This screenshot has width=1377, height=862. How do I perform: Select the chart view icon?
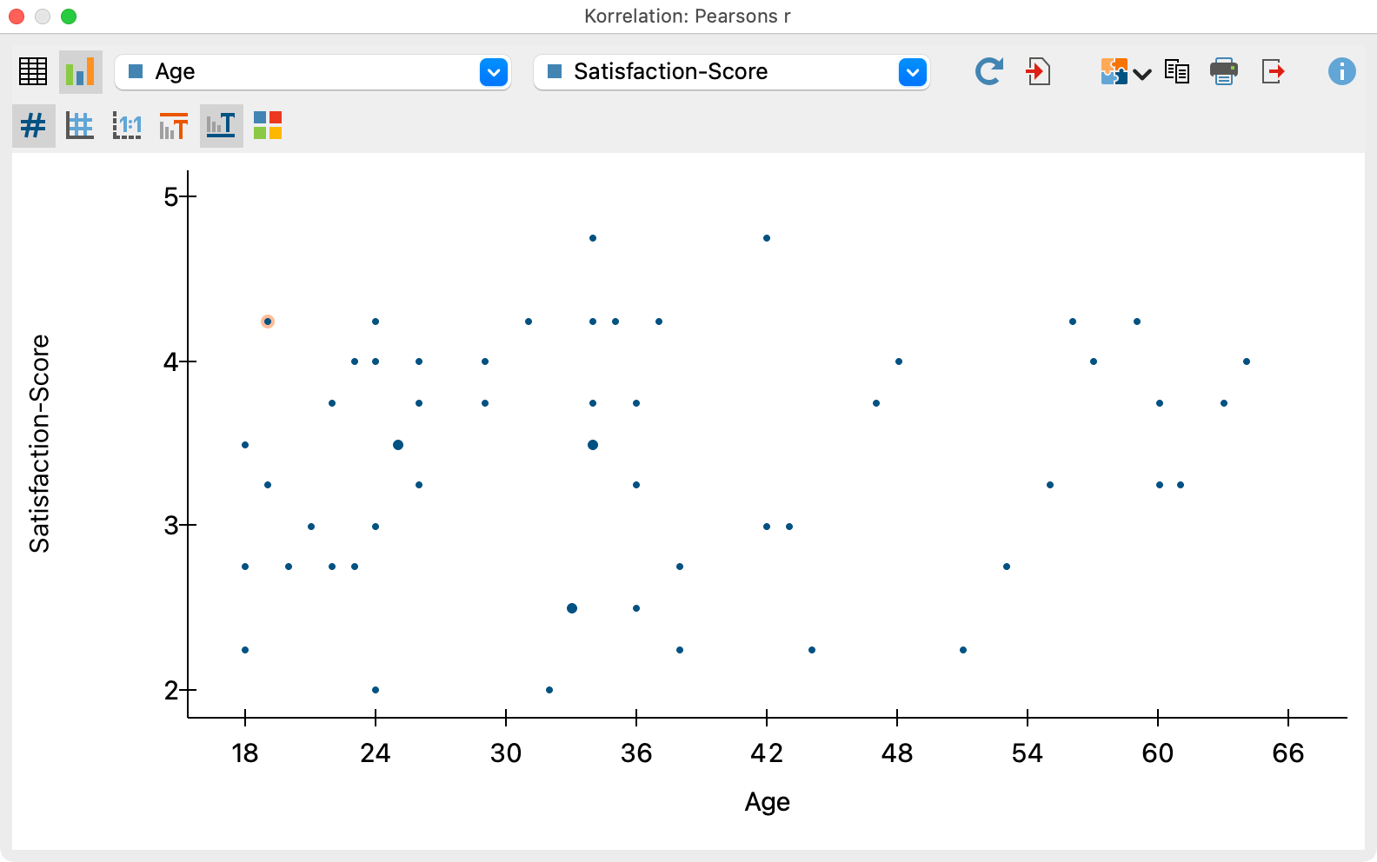click(80, 71)
